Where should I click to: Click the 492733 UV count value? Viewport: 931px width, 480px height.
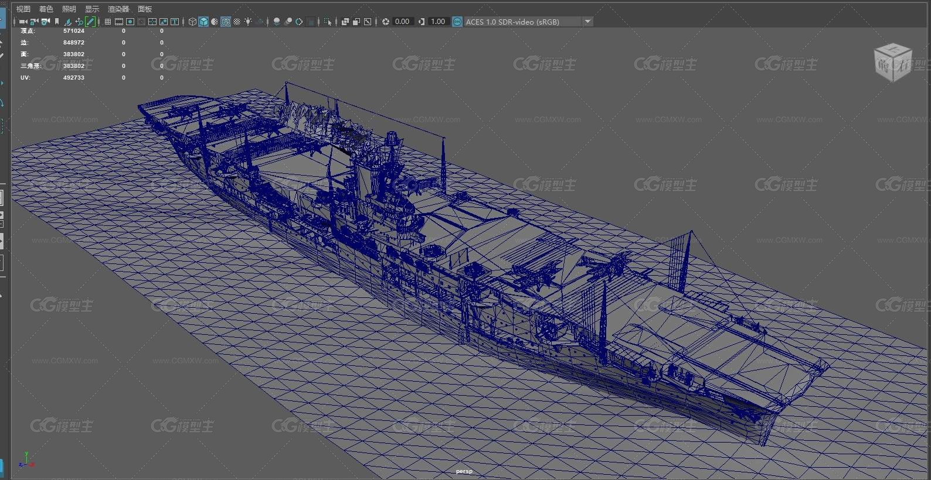74,78
